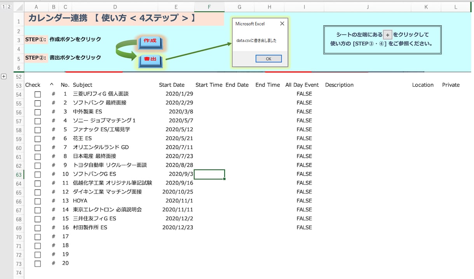Select the No. 17 cell
The image size is (474, 279).
65,237
